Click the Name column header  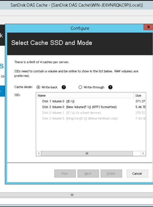[x=85, y=96]
